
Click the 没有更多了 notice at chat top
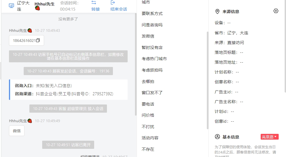pyautogui.click(x=68, y=19)
